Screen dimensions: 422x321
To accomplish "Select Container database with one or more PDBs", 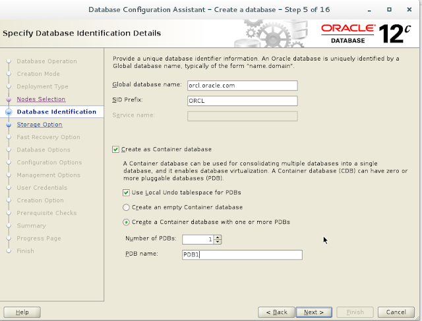I will click(x=126, y=222).
